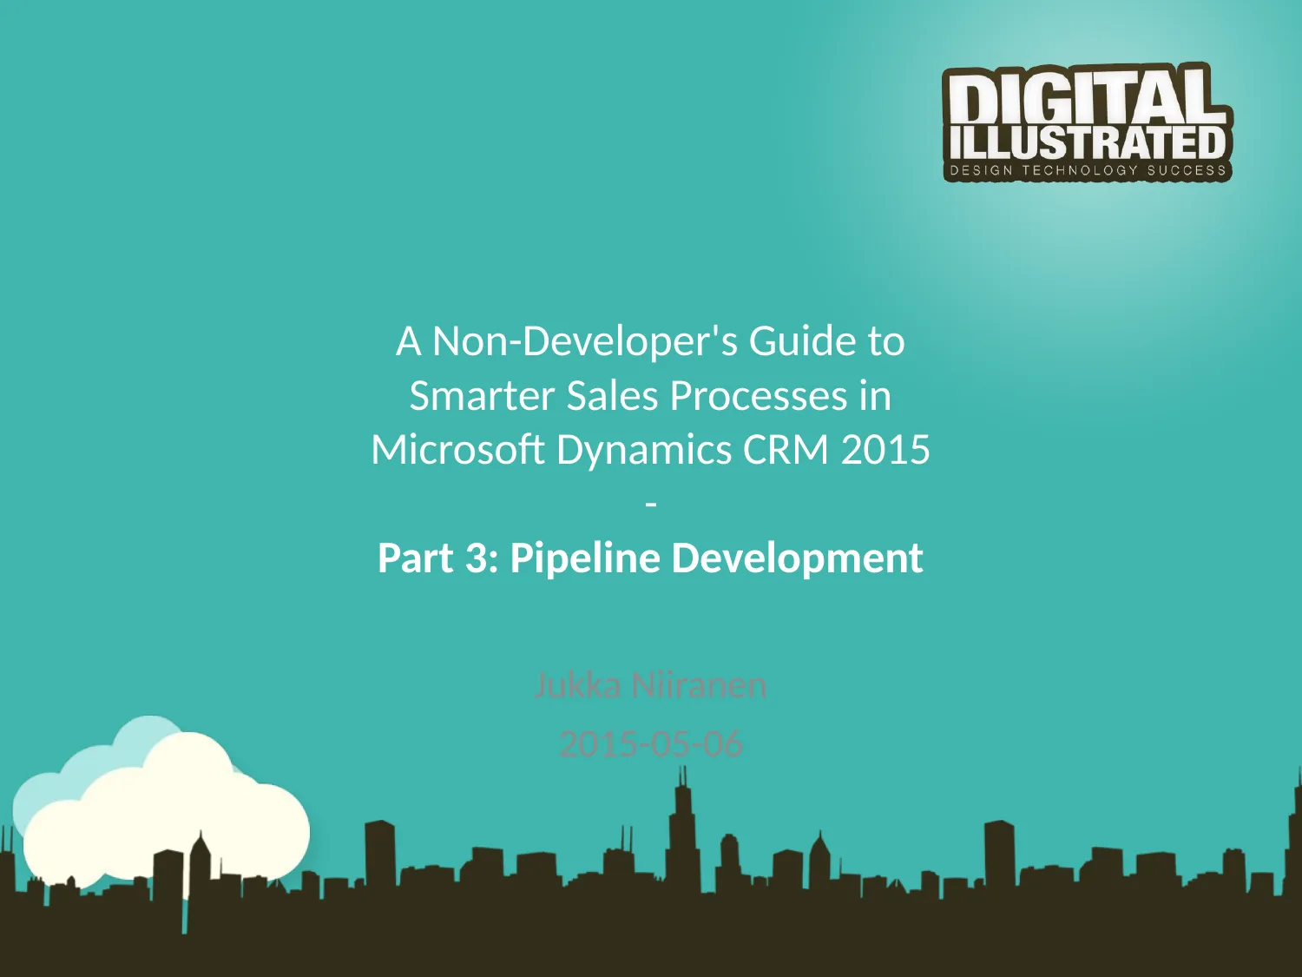Select the bold 'Part 3: Pipeline Development' text

(650, 558)
